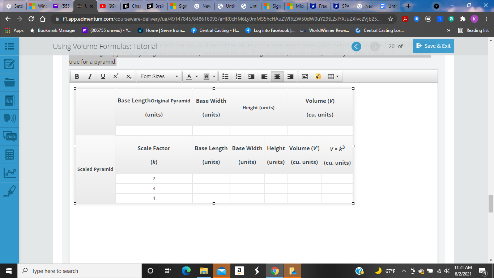Open text color dropdown arrow
The width and height of the screenshot is (494, 278).
(197, 76)
